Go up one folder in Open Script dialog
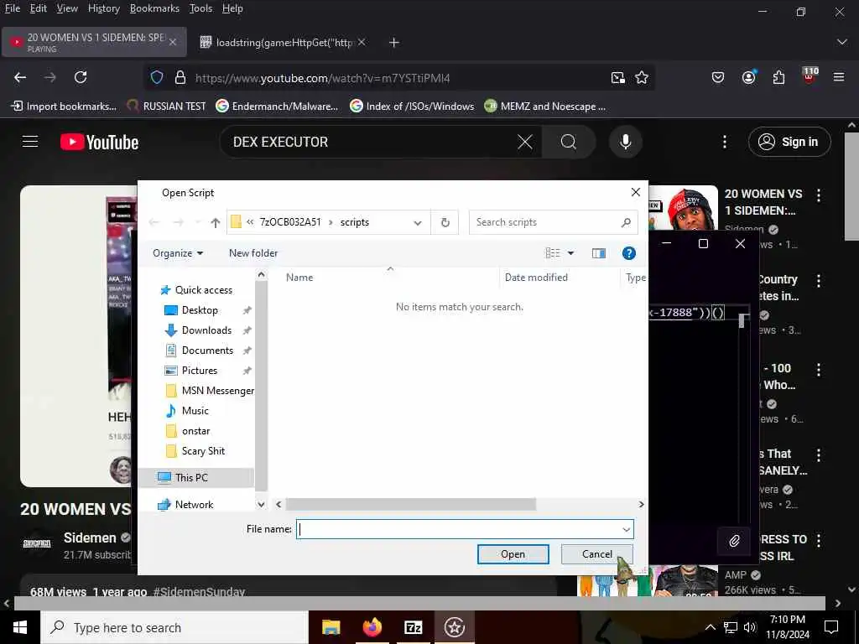 (216, 222)
